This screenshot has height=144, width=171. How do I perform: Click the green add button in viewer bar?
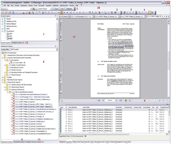(x=126, y=101)
